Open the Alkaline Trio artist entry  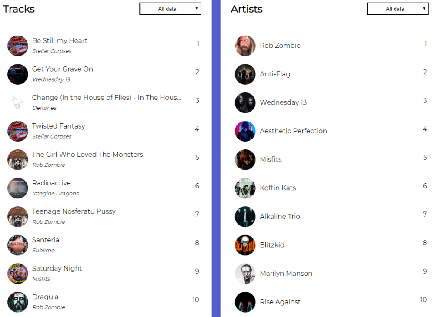tap(280, 216)
